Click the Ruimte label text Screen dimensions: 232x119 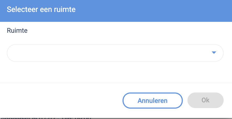click(17, 31)
